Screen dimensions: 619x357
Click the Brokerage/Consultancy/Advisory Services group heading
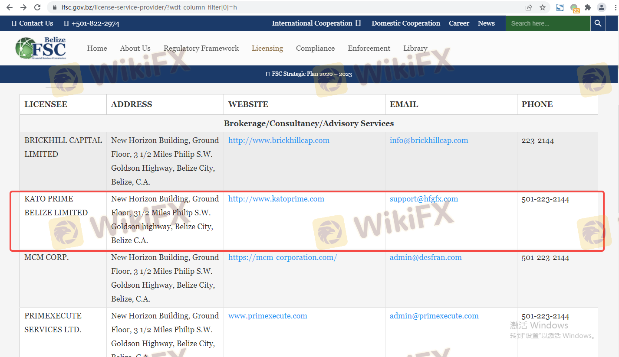[x=309, y=123]
